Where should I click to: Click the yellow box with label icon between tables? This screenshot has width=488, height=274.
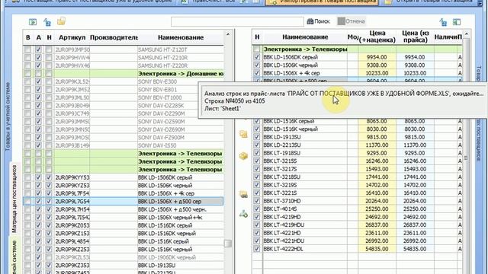tap(243, 195)
